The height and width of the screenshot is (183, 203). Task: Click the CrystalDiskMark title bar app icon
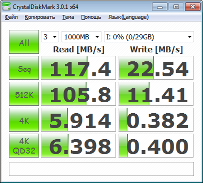click(6, 7)
